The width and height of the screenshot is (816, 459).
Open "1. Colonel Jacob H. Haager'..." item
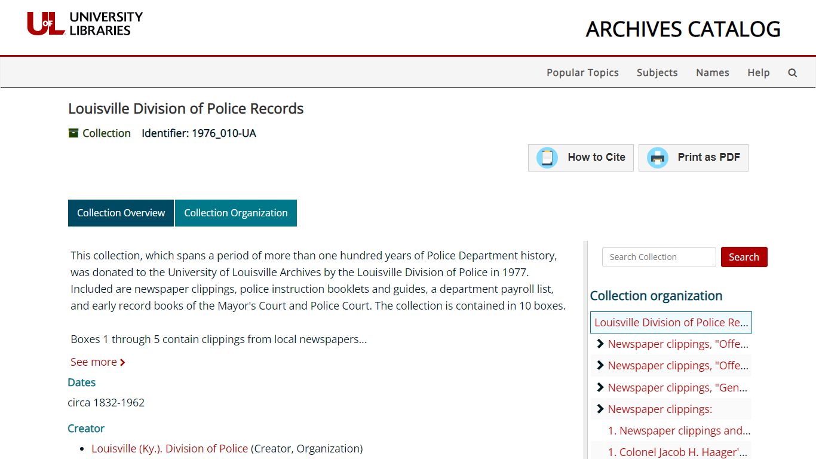(x=678, y=452)
